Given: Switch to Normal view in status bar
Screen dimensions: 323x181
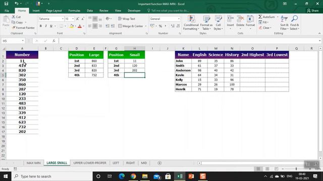Looking at the screenshot, I should [258, 169].
